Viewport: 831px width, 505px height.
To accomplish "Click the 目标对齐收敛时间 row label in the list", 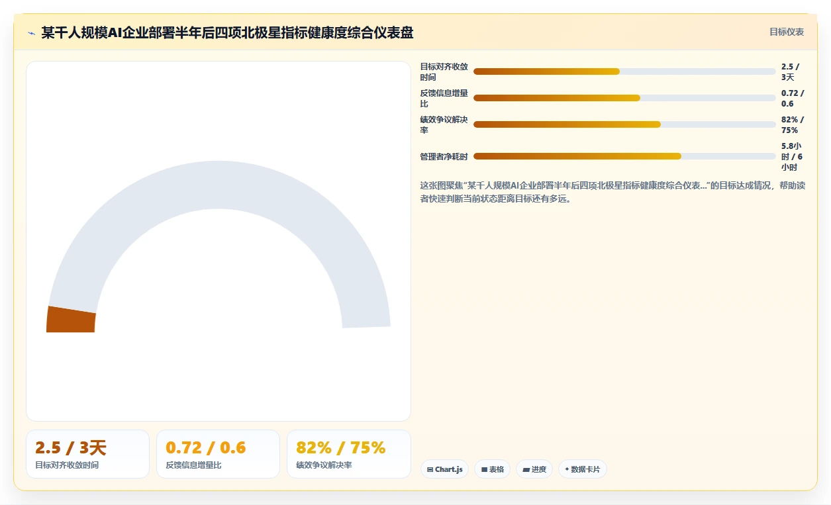I will pos(444,71).
